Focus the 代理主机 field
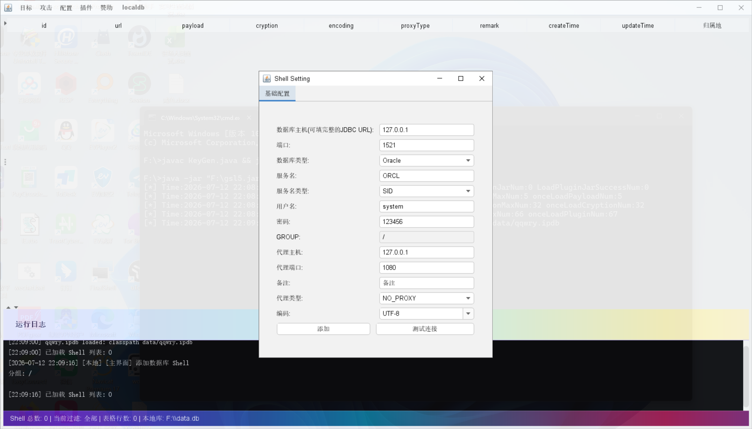Image resolution: width=752 pixels, height=429 pixels. 426,252
